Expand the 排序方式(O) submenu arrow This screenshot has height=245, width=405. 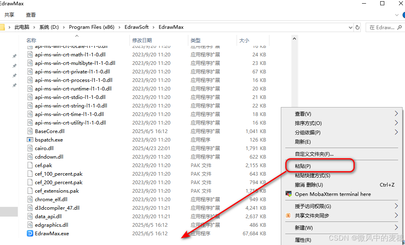[x=396, y=123]
